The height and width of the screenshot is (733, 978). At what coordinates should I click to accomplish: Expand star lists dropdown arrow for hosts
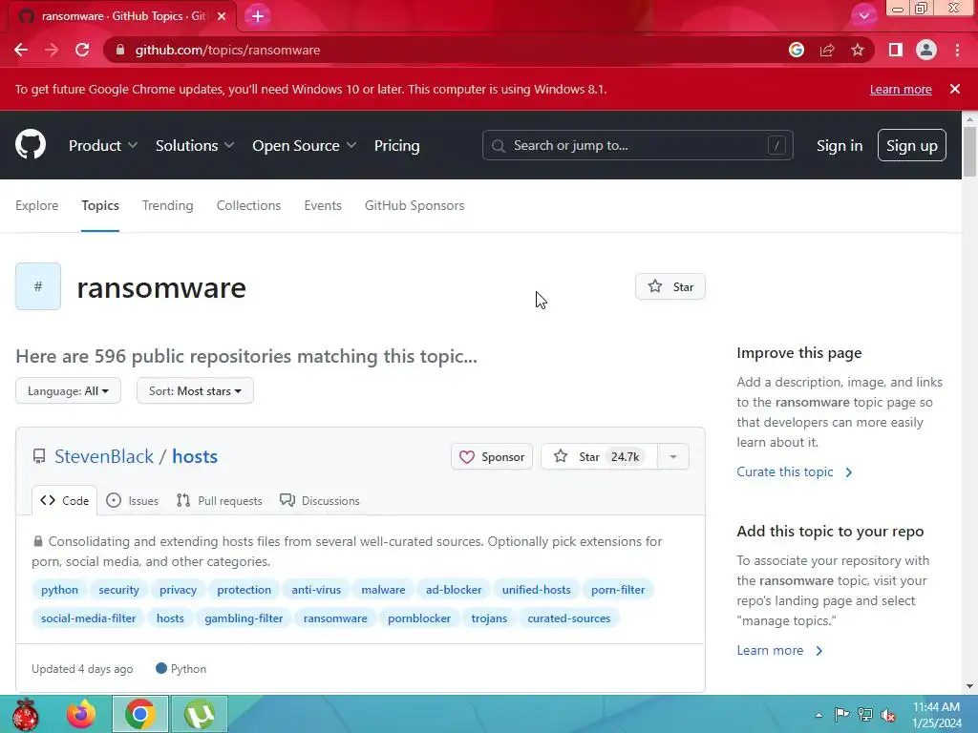point(673,457)
